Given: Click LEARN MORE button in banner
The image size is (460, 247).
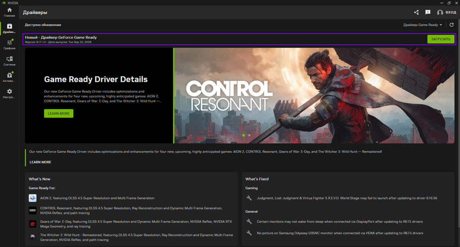Looking at the screenshot, I should pos(59,114).
